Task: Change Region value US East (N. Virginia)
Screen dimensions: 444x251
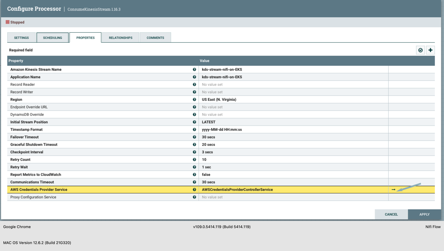Action: 294,100
